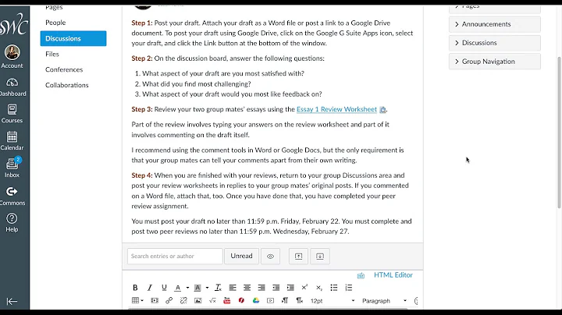This screenshot has height=315, width=562.
Task: Open Conferences in the group navigation
Action: click(x=64, y=69)
